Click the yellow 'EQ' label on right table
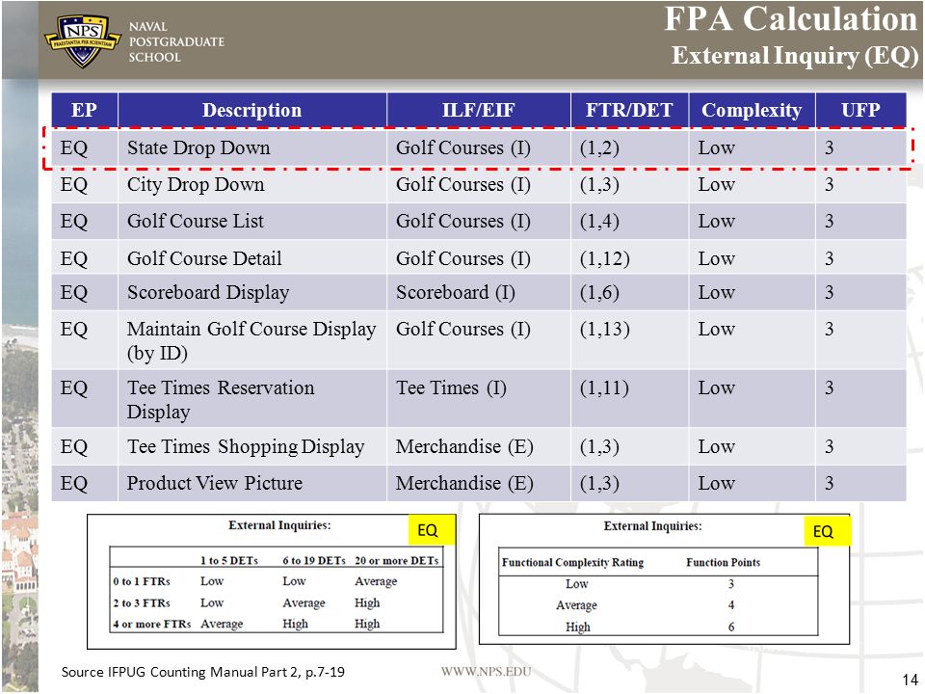 tap(827, 531)
